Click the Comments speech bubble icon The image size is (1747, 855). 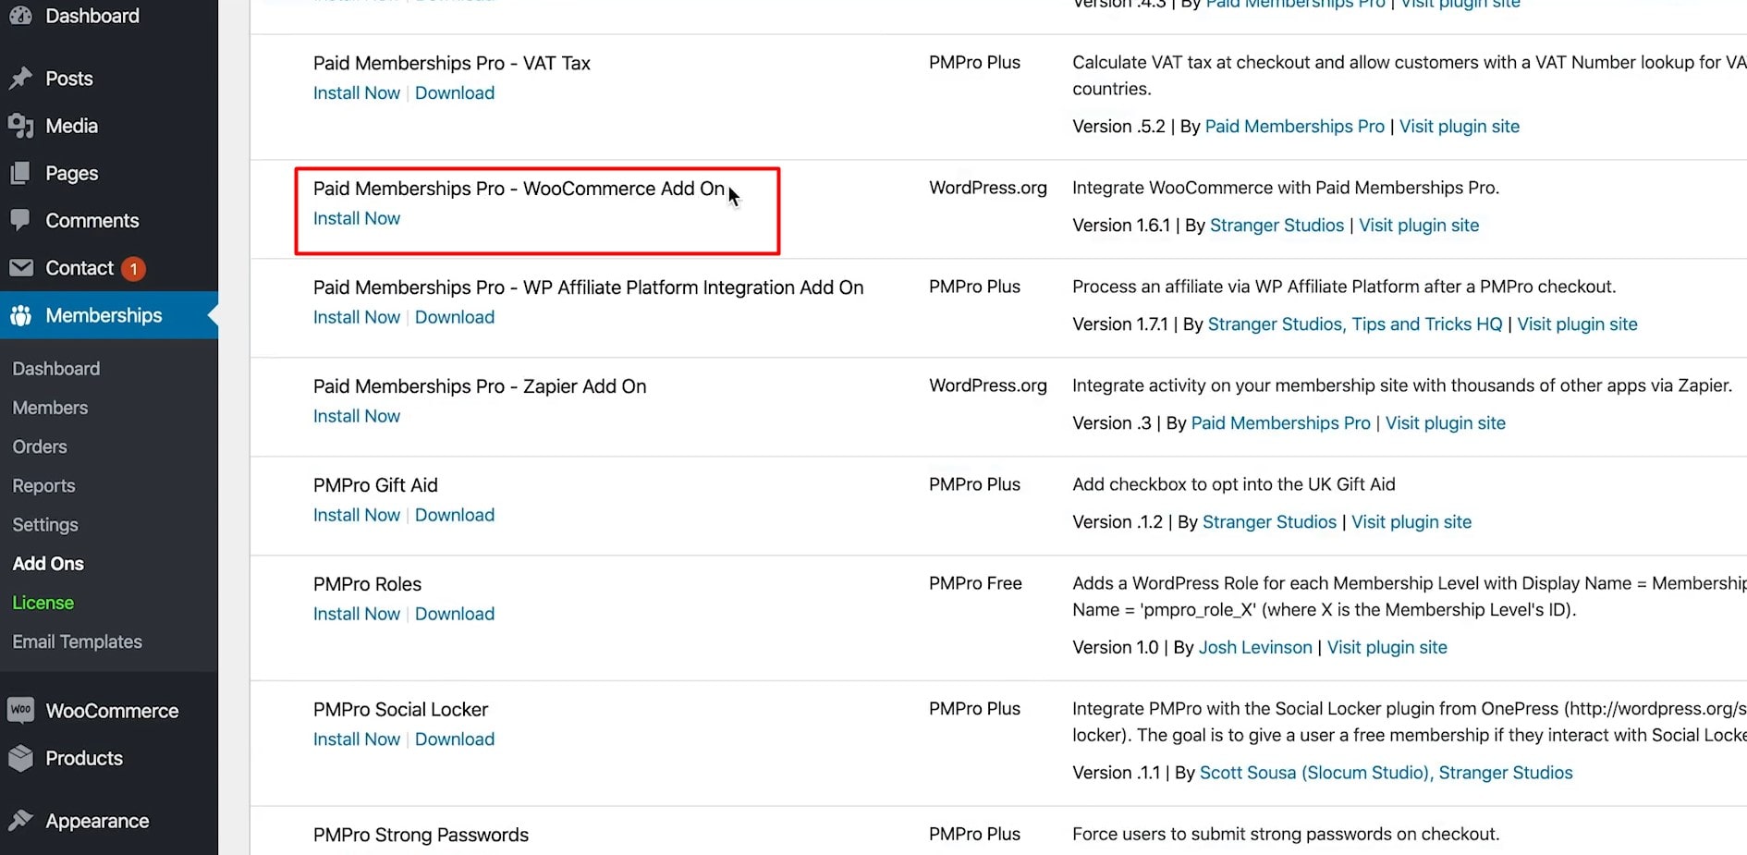tap(20, 220)
